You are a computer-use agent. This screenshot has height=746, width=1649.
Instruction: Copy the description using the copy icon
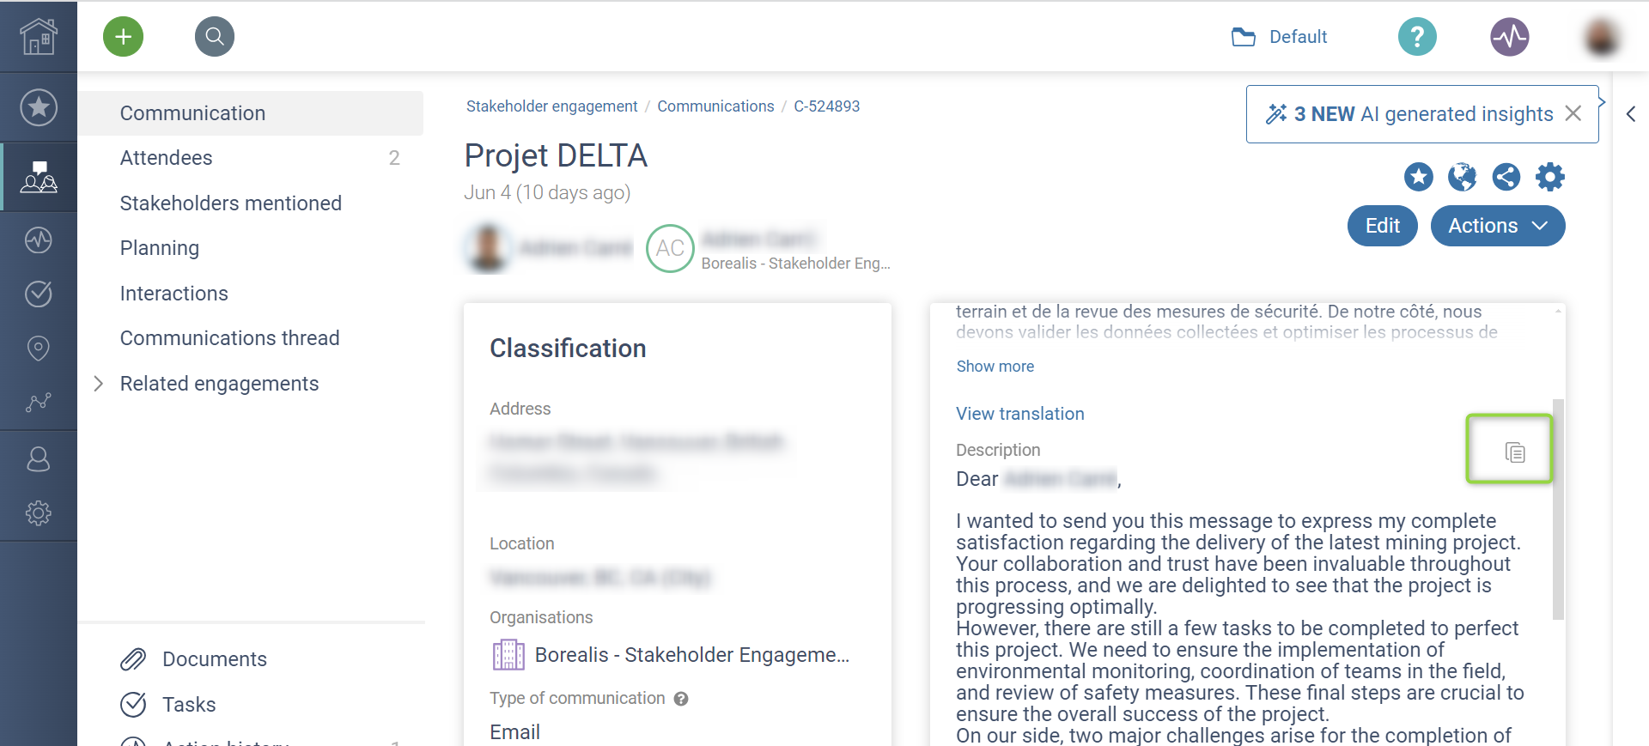pyautogui.click(x=1514, y=452)
